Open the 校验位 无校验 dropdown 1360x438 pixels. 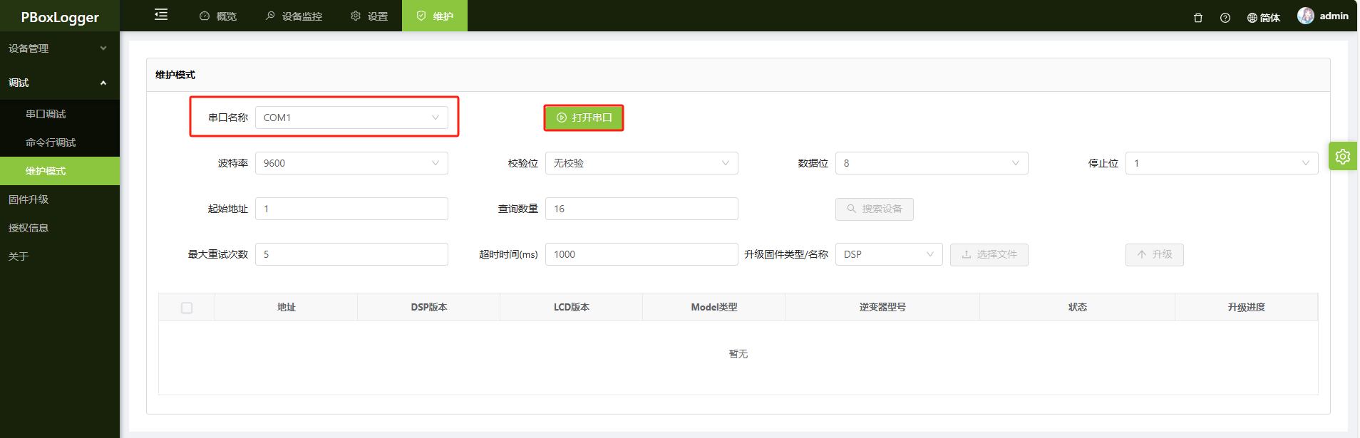642,163
